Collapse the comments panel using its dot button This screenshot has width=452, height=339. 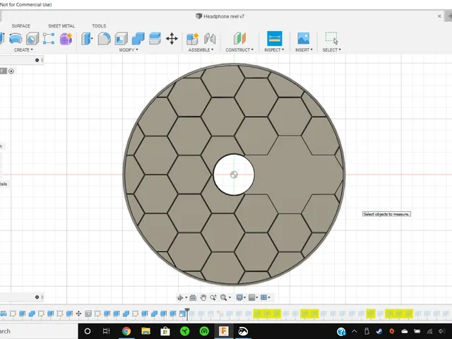coord(37,297)
